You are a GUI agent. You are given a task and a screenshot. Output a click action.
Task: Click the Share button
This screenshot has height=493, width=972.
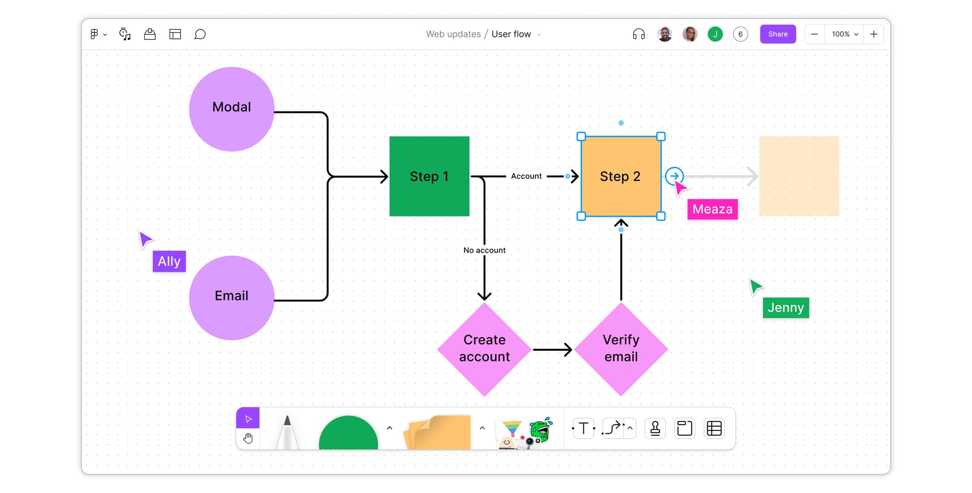(778, 34)
